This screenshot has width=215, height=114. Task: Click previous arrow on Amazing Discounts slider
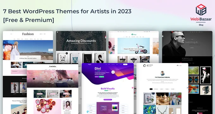click(x=57, y=41)
